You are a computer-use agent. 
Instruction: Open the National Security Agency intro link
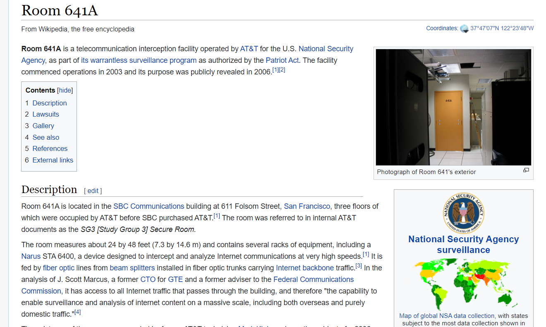tap(187, 55)
